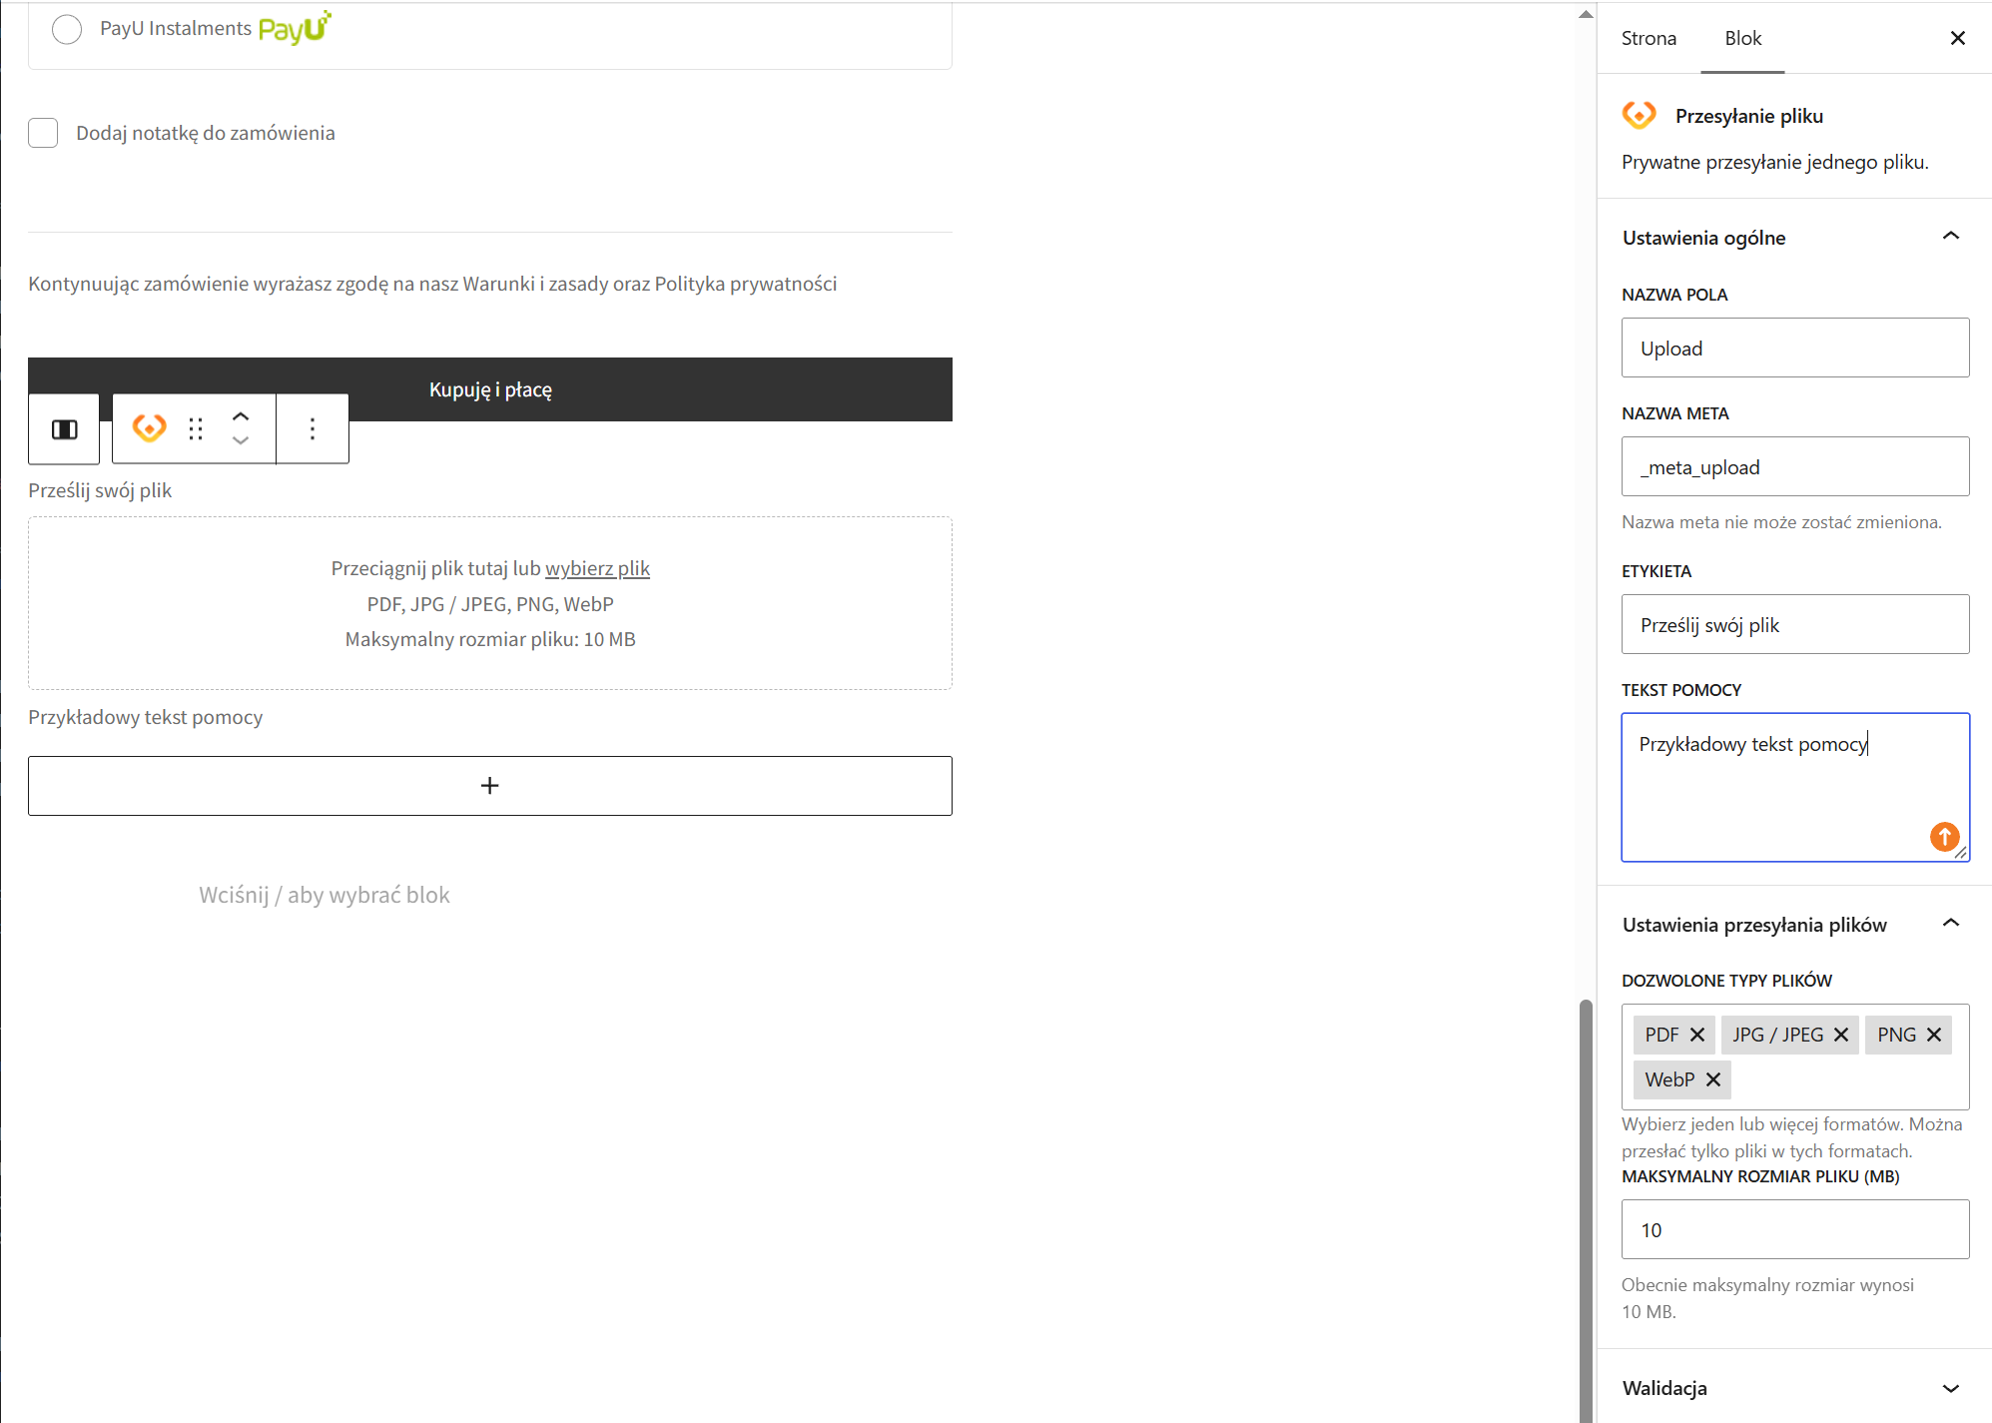The image size is (1992, 1423).
Task: Select PayU Instalments radio button
Action: click(x=67, y=29)
